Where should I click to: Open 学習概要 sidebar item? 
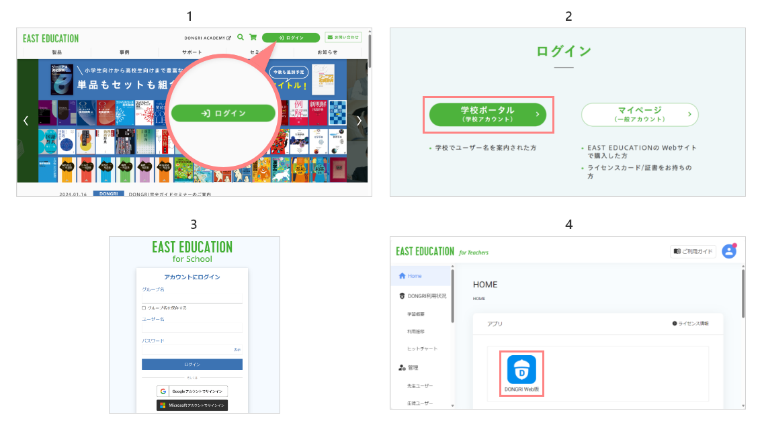tap(416, 314)
